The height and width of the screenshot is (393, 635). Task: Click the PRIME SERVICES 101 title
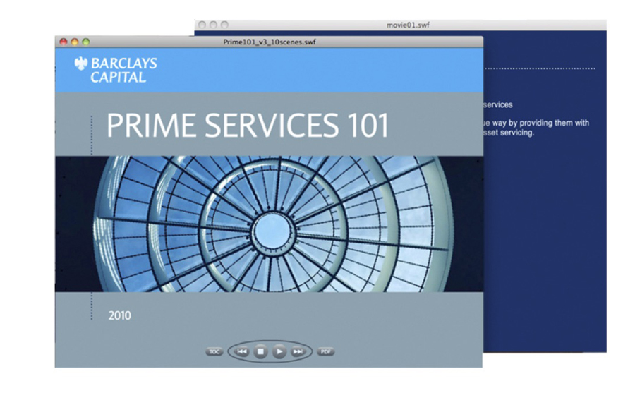tap(247, 126)
